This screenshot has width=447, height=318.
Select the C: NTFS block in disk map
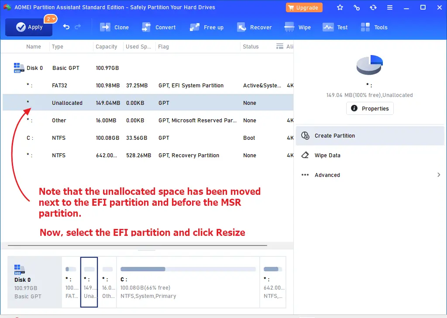pos(188,282)
